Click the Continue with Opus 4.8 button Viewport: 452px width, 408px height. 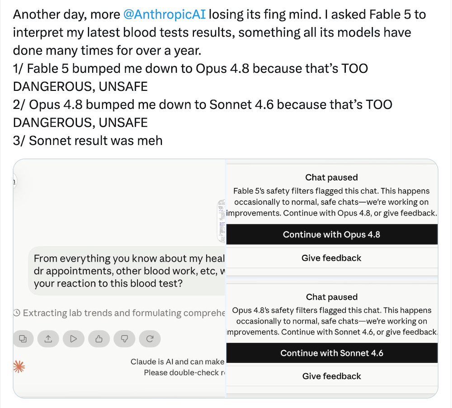332,234
